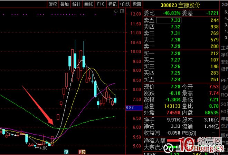Click the 流通 value 1.44亿

(211, 126)
